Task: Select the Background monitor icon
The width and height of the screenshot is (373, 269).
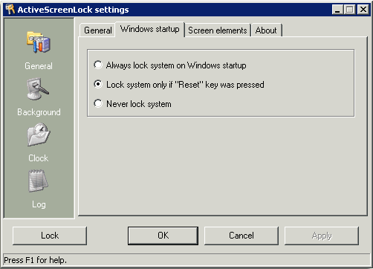Action: click(x=38, y=89)
